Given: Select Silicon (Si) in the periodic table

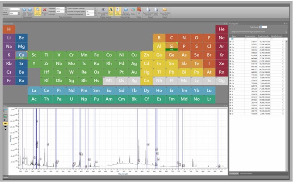Looking at the screenshot, I should 171,47.
